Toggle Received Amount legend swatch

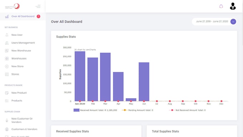coord(76,110)
